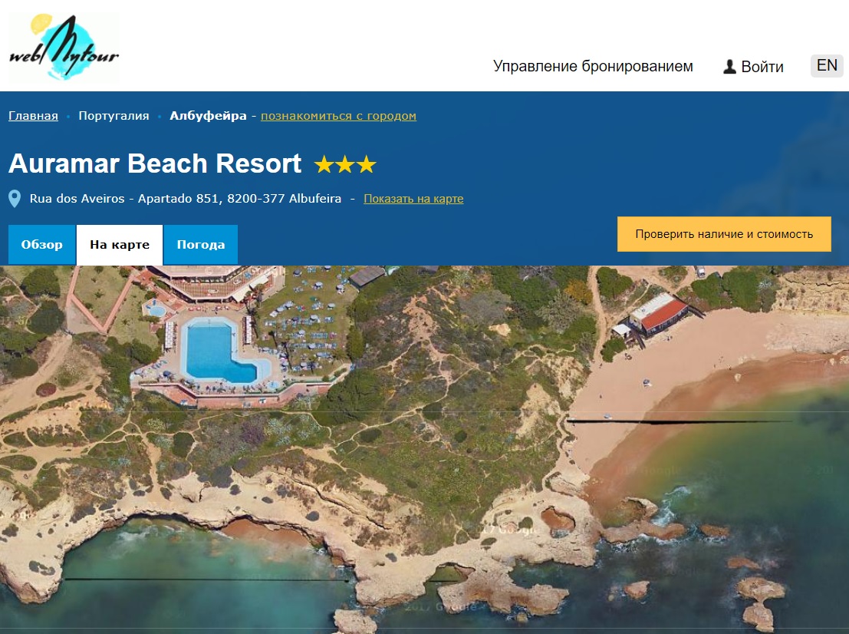Switch to the Обзор tab
This screenshot has height=634, width=849.
point(41,244)
